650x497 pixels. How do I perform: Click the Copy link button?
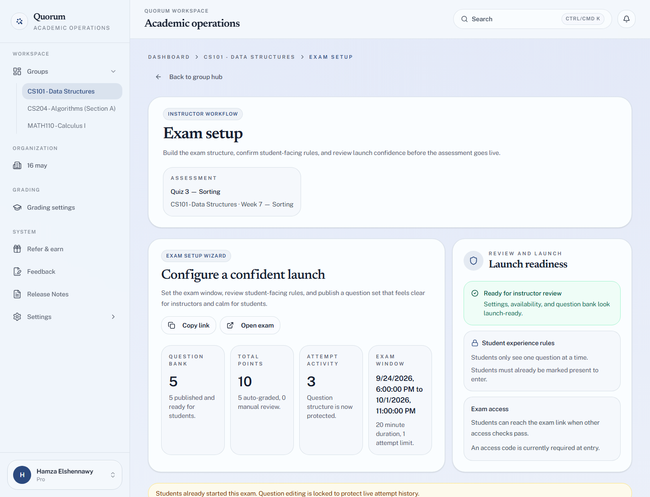pyautogui.click(x=189, y=325)
